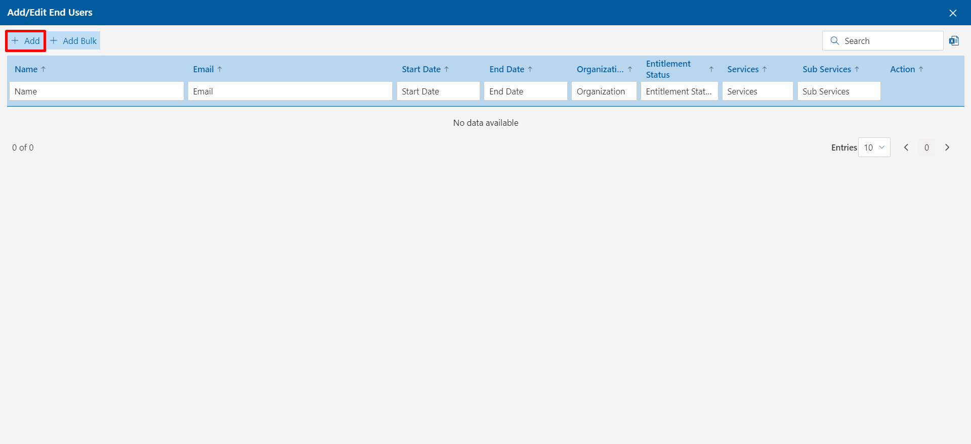971x444 pixels.
Task: Click the Action column header
Action: (903, 69)
